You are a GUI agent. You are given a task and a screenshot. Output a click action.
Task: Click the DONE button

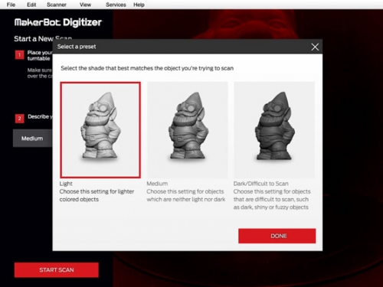click(277, 236)
